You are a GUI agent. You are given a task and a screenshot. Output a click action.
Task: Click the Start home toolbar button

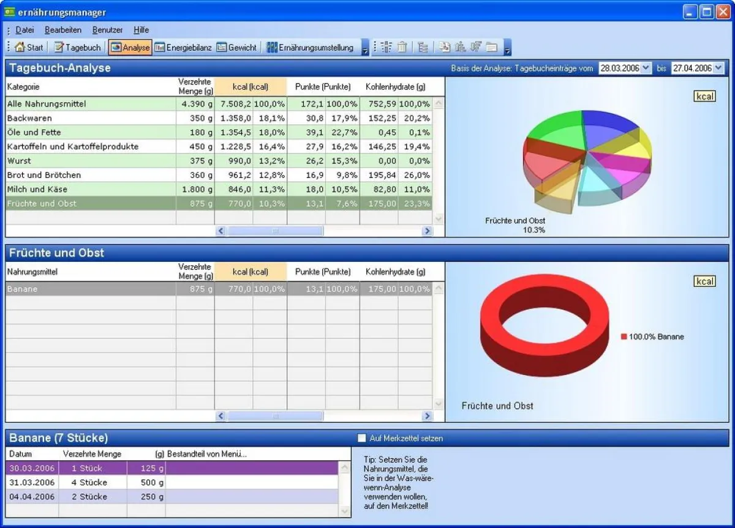(x=29, y=47)
